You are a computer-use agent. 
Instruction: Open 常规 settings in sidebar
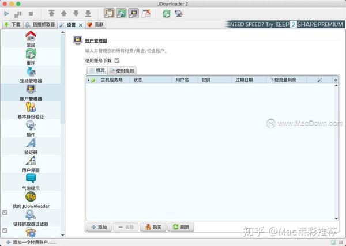coord(31,39)
